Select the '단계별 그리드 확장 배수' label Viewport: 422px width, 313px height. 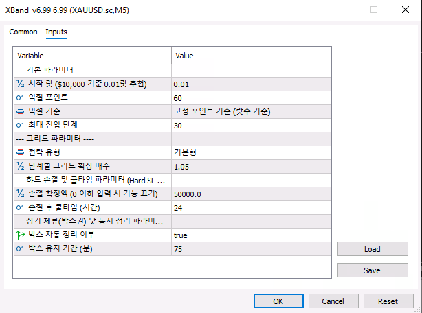pyautogui.click(x=69, y=166)
